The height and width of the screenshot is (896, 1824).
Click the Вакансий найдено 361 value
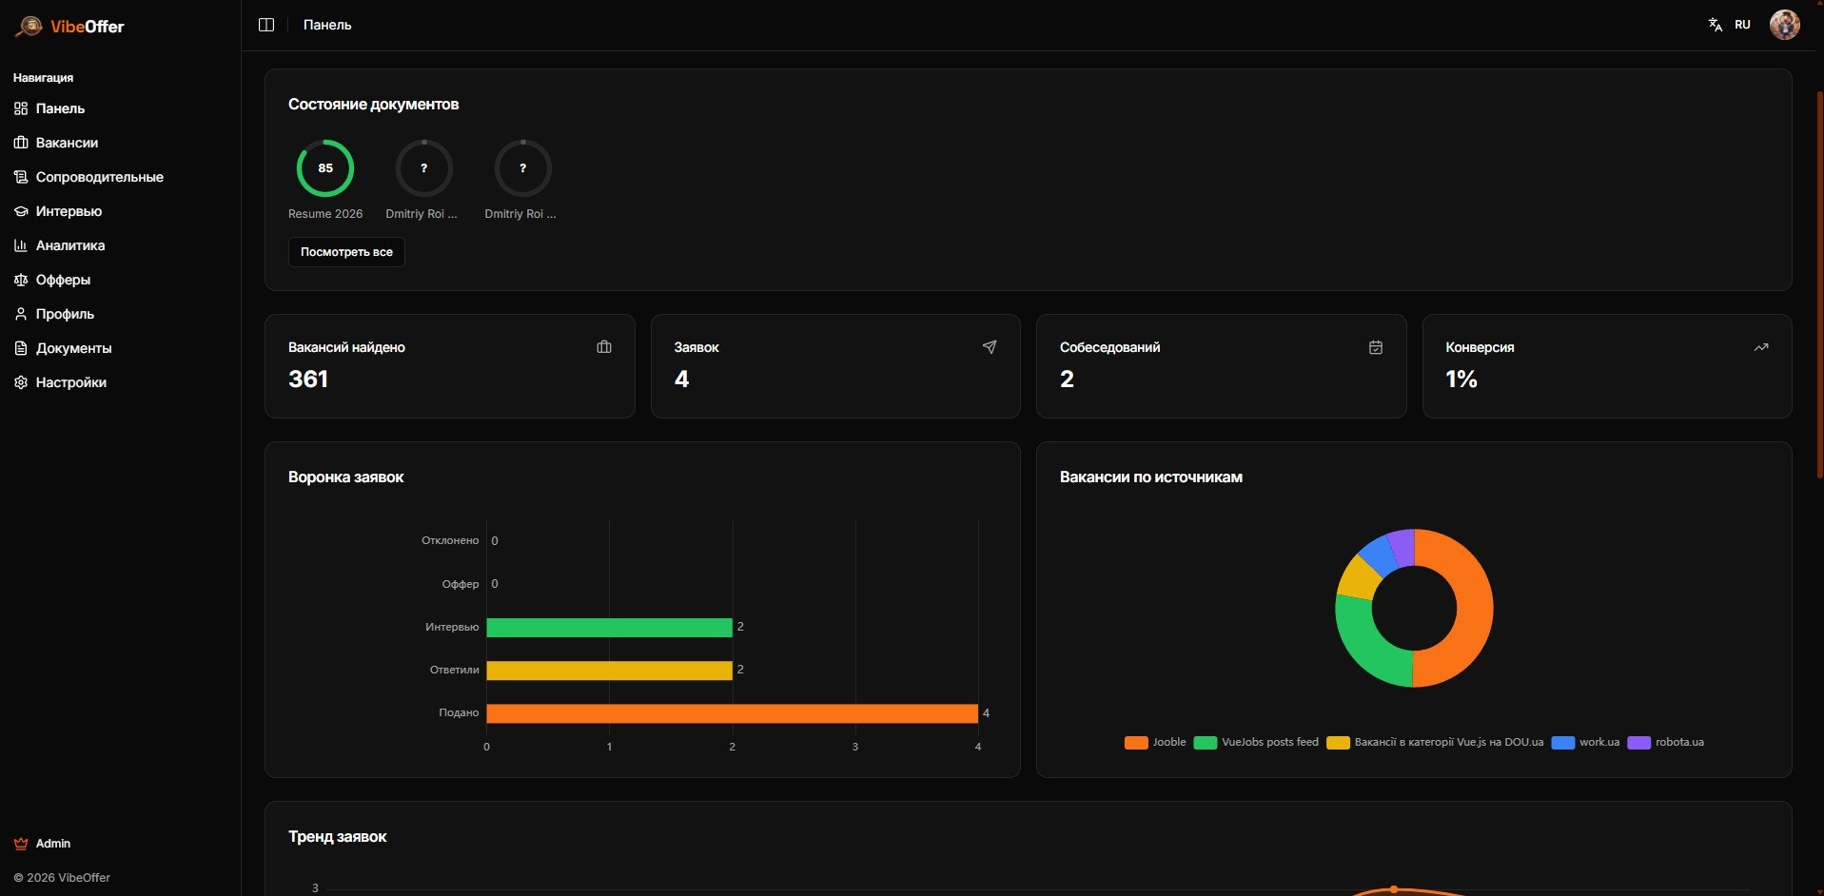tap(308, 379)
